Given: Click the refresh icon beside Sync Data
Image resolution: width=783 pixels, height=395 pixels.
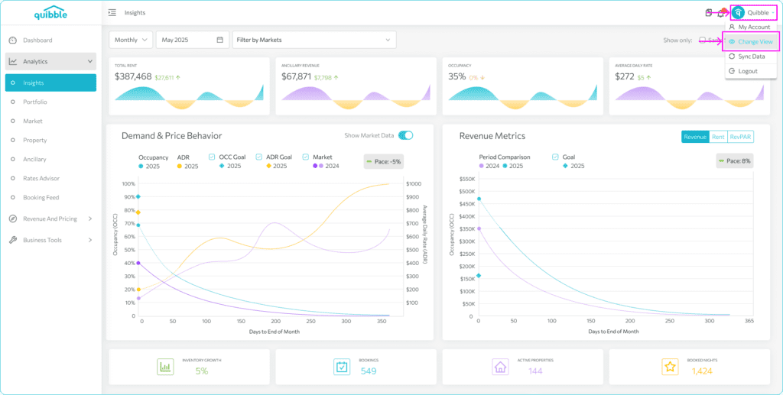Looking at the screenshot, I should (x=732, y=57).
